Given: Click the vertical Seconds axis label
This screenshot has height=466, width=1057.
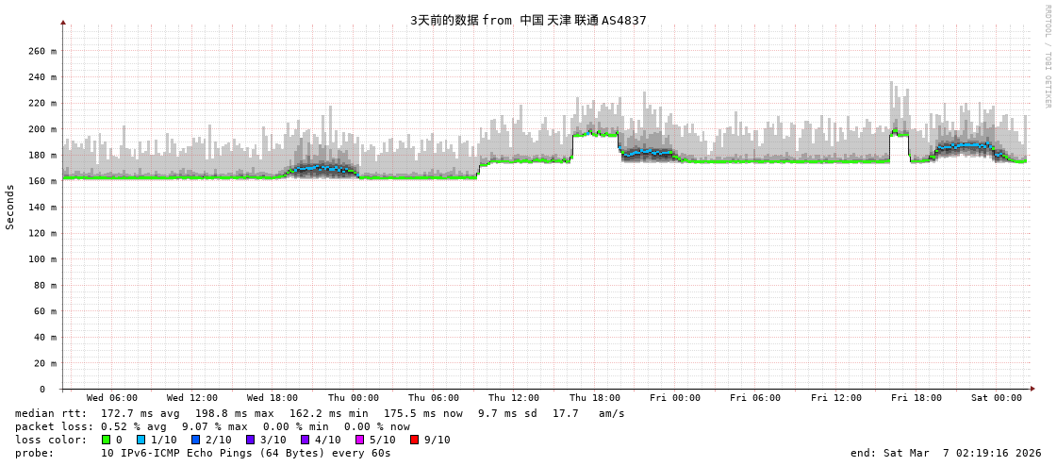Looking at the screenshot, I should click(10, 207).
